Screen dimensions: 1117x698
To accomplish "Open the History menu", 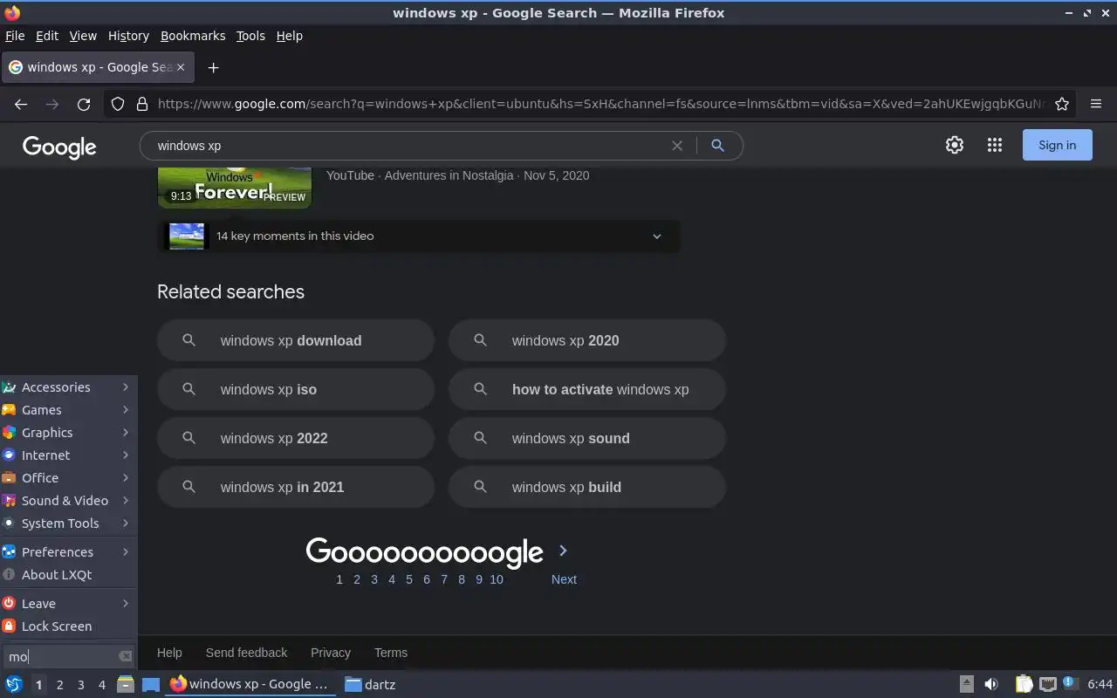I will tap(128, 36).
